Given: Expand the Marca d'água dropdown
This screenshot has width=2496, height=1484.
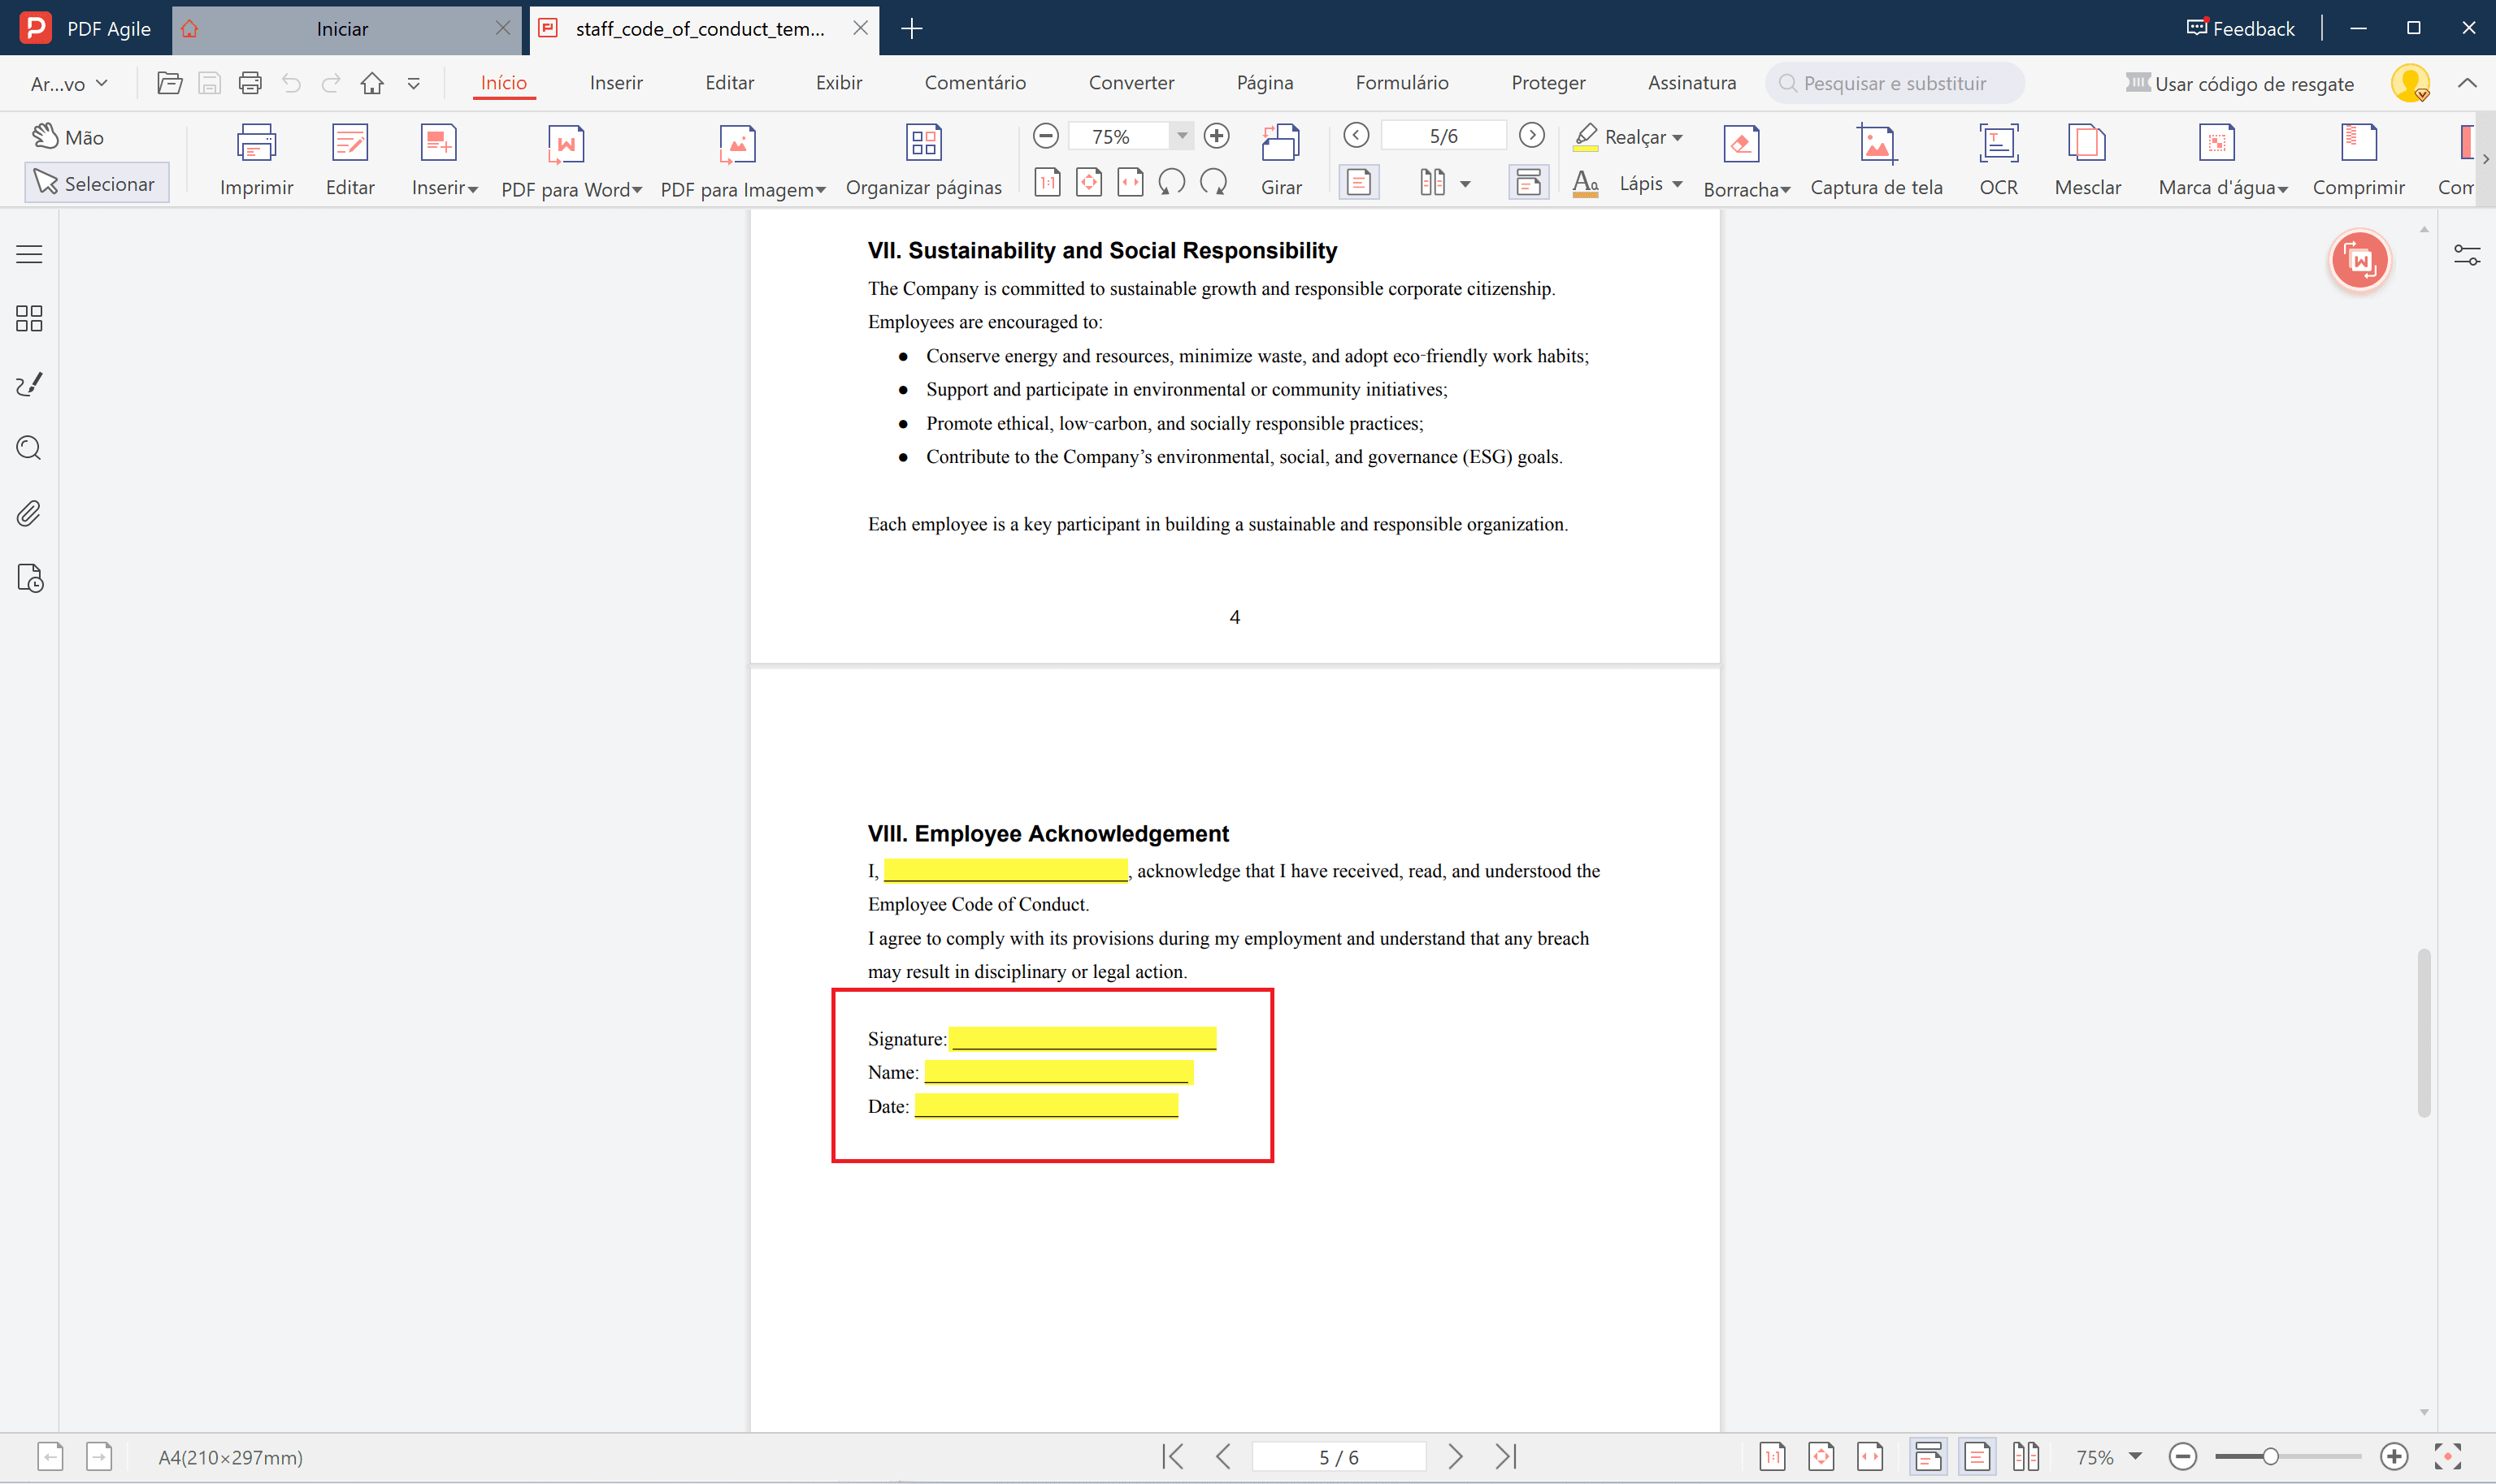Looking at the screenshot, I should coord(2282,190).
